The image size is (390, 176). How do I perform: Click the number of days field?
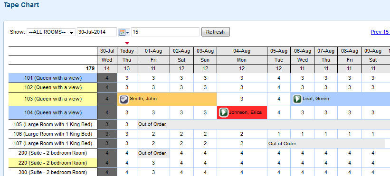click(165, 32)
